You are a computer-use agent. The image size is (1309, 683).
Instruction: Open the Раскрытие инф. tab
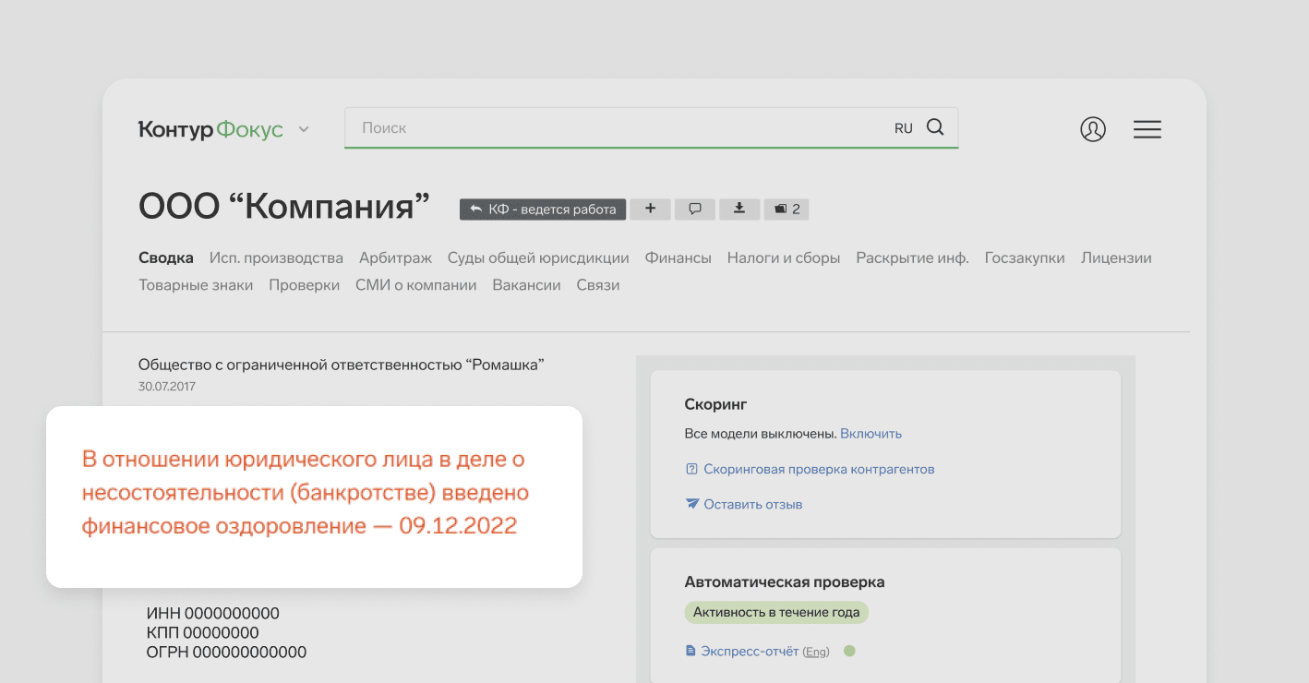pos(912,258)
